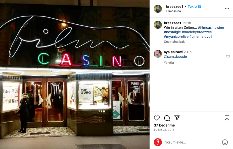Screen dimensions: 233x149
Task: Open the three-dot more options menu
Action: (227, 9)
